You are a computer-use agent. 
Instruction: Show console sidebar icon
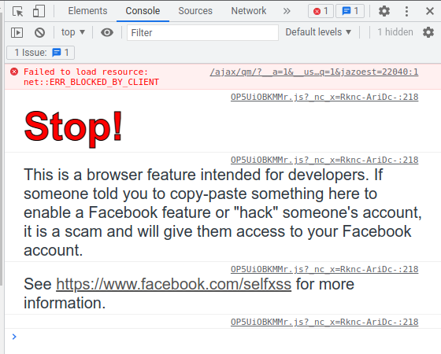(x=17, y=32)
